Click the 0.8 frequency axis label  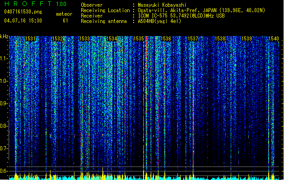(4, 126)
